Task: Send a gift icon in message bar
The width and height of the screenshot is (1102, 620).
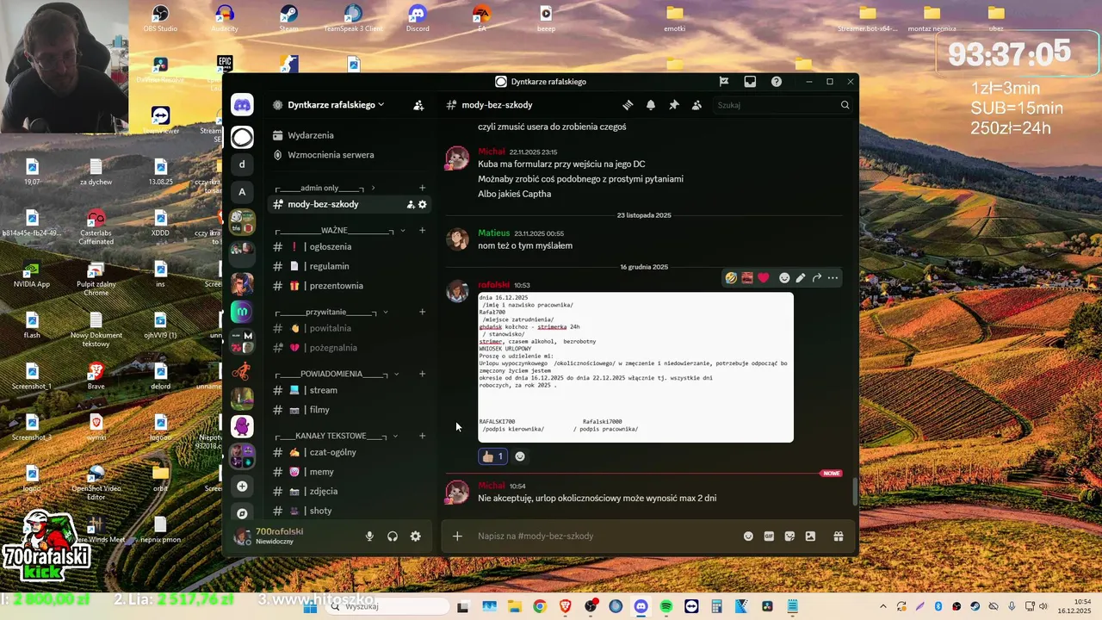Action: pyautogui.click(x=838, y=536)
